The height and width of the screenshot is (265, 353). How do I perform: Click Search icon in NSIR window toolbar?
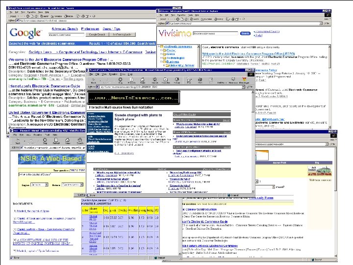(80, 141)
